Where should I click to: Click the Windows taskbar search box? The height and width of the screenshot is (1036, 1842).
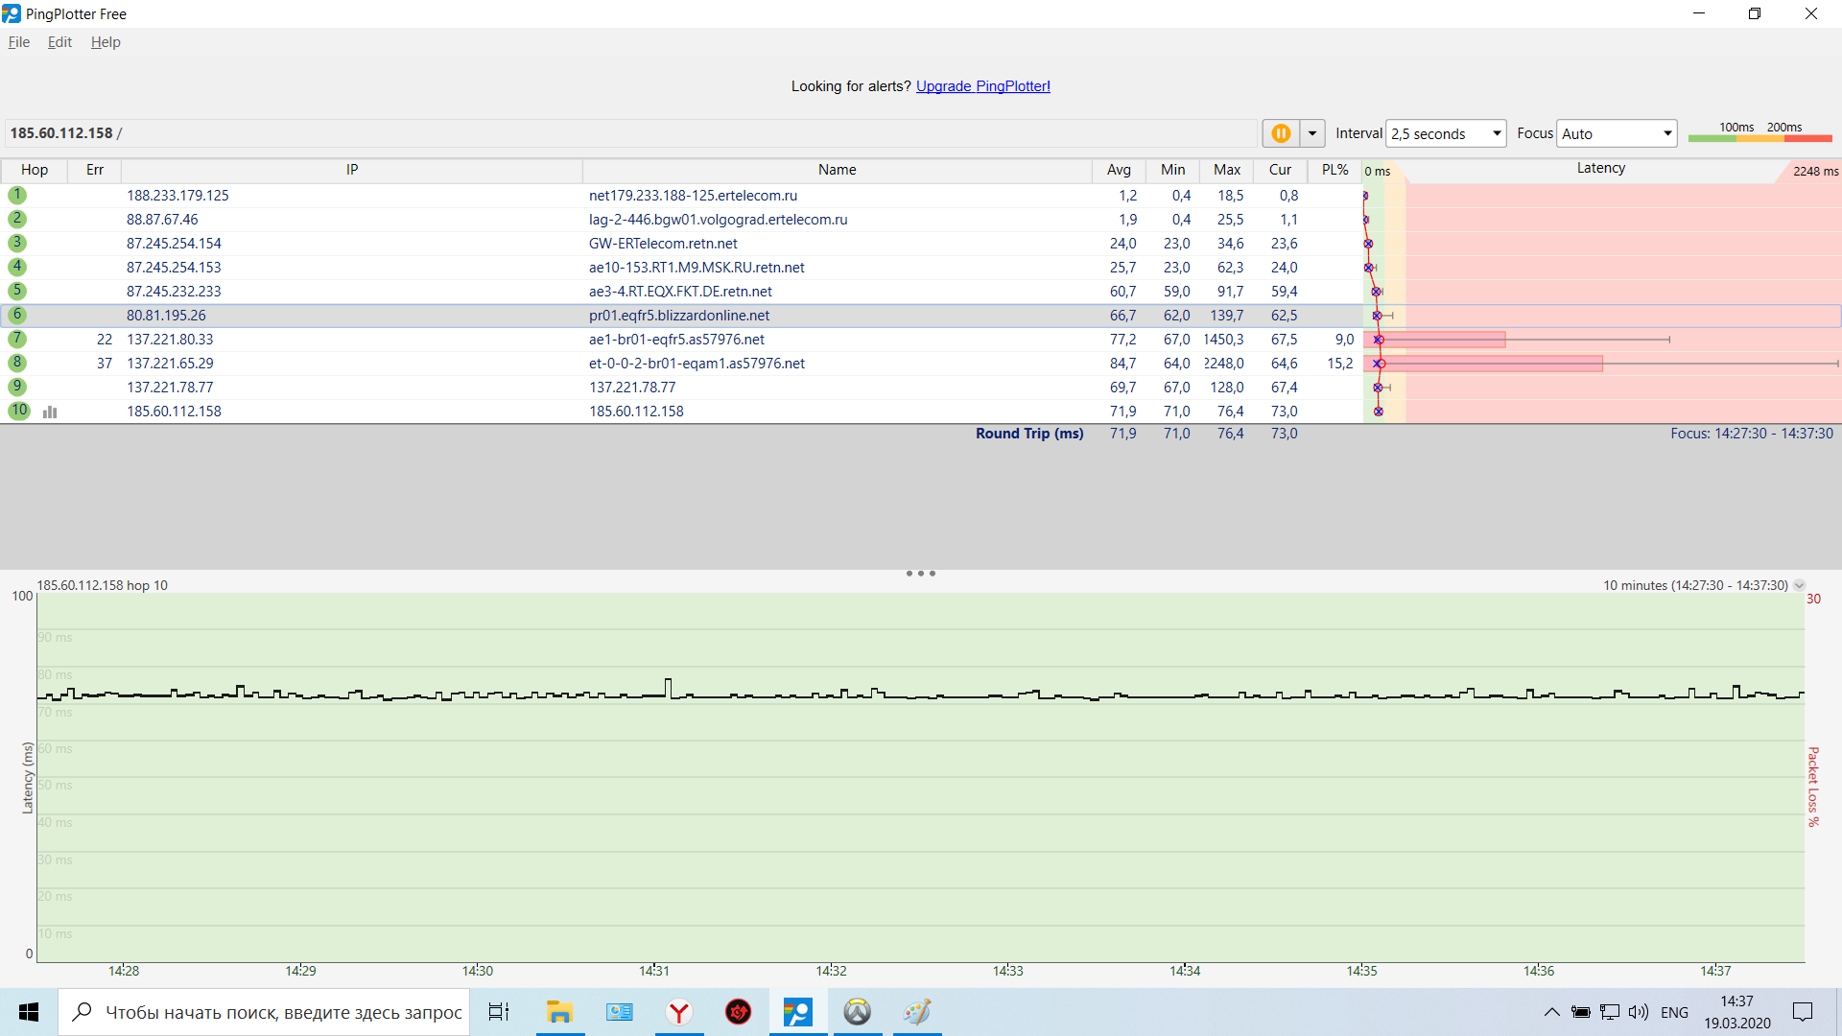click(x=264, y=1012)
